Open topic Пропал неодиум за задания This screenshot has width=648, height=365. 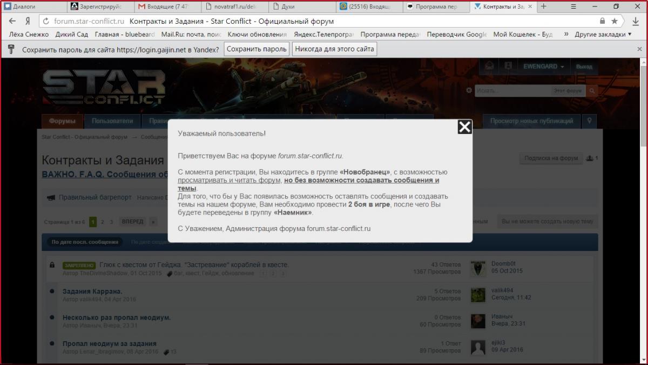110,343
